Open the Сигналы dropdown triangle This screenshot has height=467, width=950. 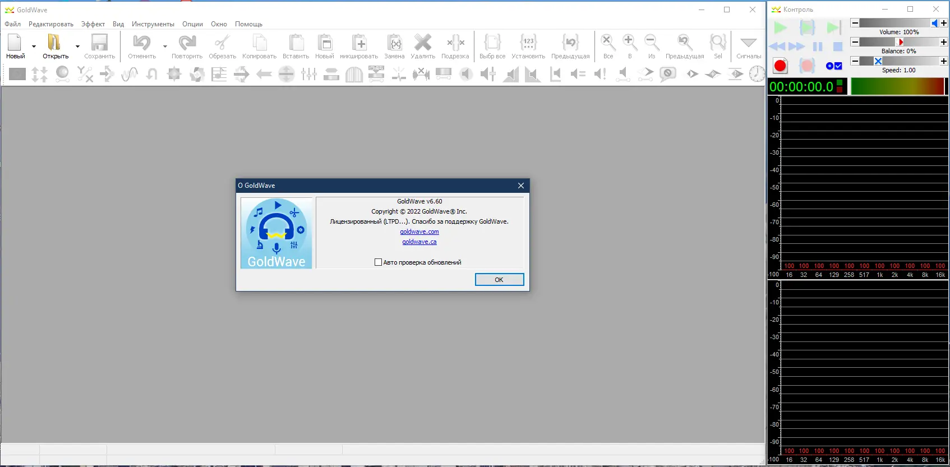(749, 43)
